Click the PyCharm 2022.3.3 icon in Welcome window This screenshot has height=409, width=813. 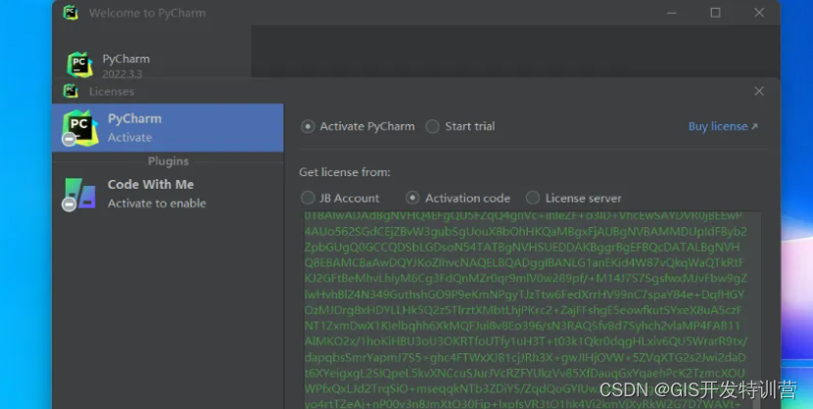pos(80,65)
